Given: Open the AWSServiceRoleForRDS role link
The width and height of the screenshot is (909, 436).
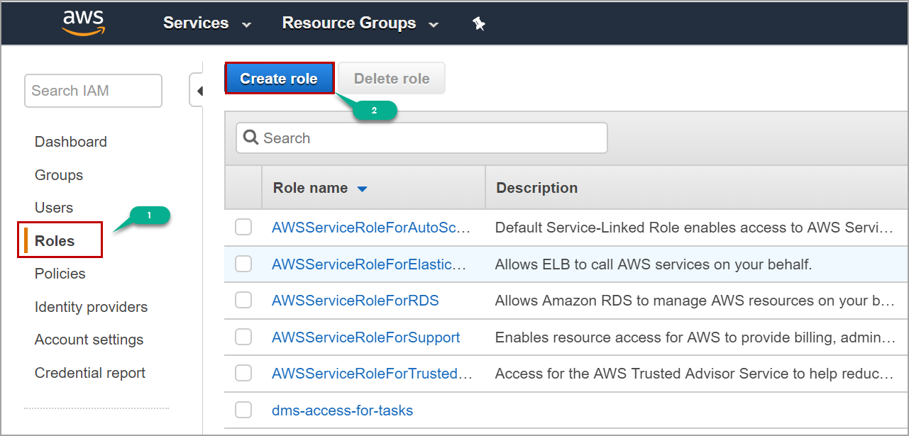Looking at the screenshot, I should pos(355,301).
